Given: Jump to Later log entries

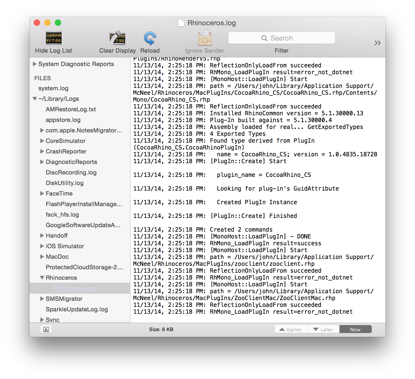Looking at the screenshot, I should click(323, 330).
